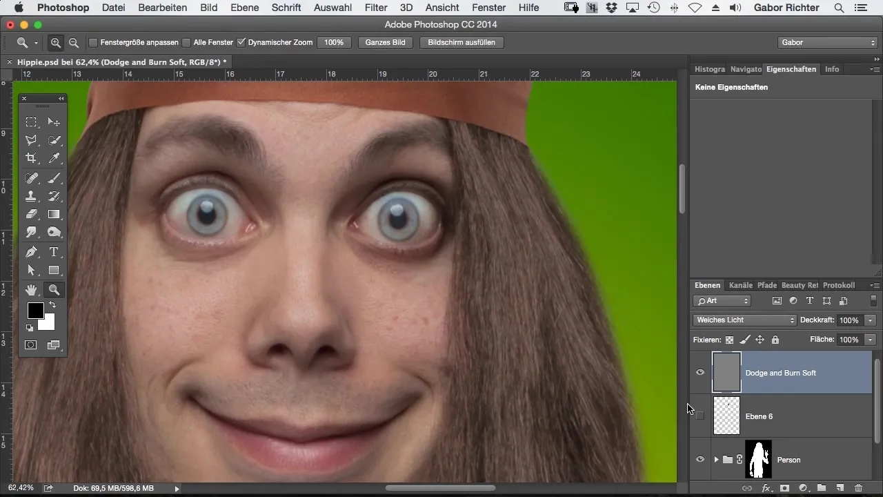
Task: Open the Gabor workspace dropdown
Action: pyautogui.click(x=827, y=43)
